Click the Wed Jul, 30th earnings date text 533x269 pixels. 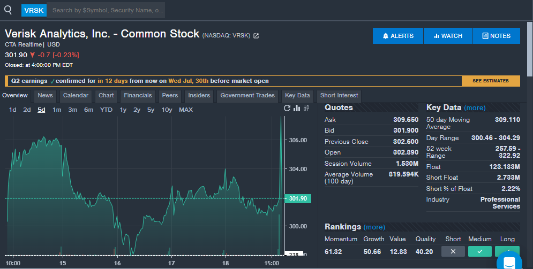coord(189,81)
